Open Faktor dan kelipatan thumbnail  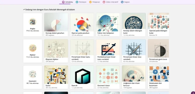pos(108,22)
